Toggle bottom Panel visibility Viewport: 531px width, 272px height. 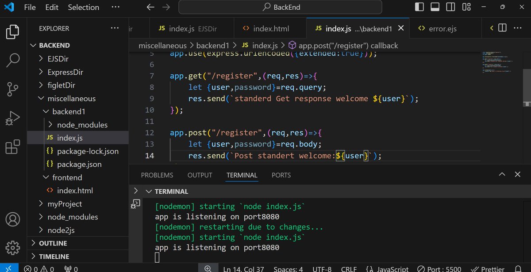pos(435,7)
